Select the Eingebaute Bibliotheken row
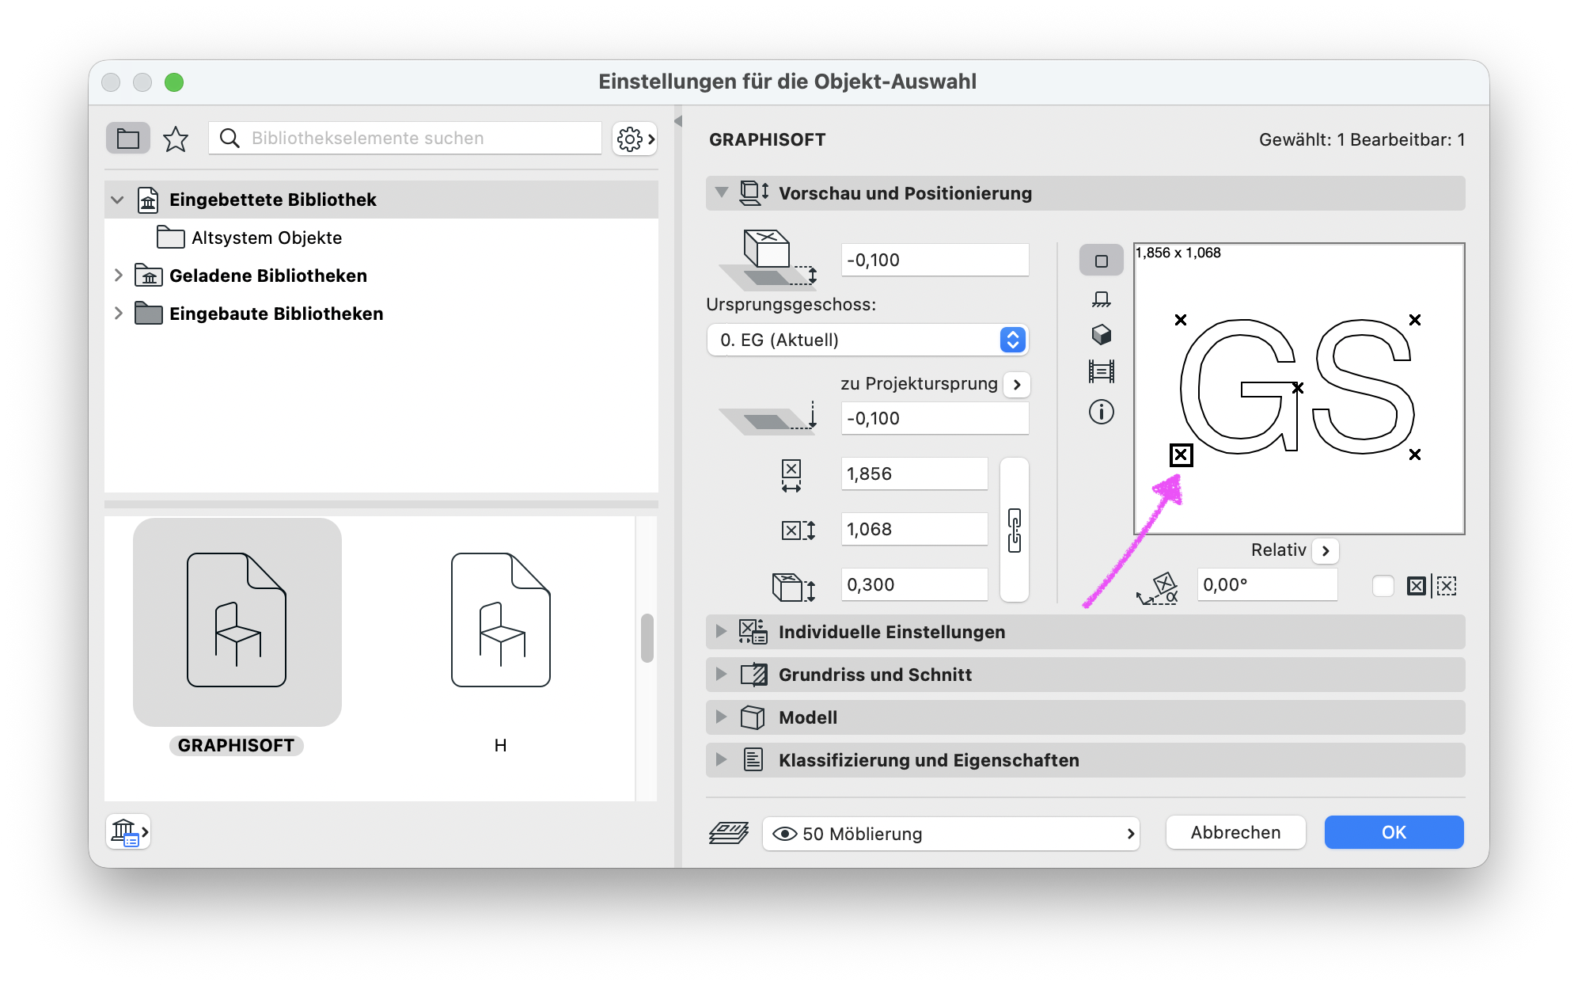This screenshot has width=1578, height=985. tap(381, 314)
